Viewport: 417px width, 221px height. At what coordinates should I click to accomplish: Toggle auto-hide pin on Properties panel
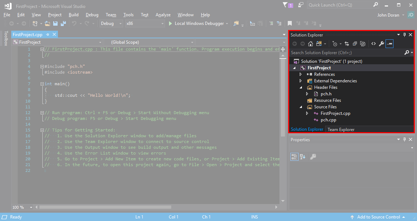[x=404, y=139]
